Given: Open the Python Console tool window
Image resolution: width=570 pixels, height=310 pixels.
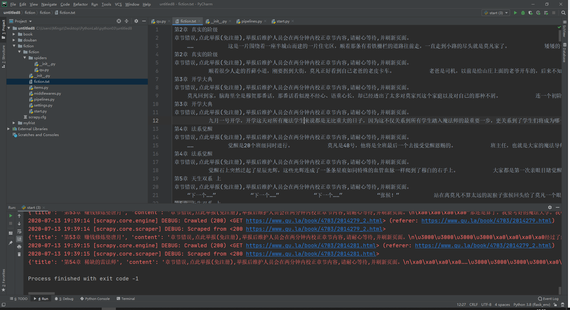Looking at the screenshot, I should [x=95, y=299].
